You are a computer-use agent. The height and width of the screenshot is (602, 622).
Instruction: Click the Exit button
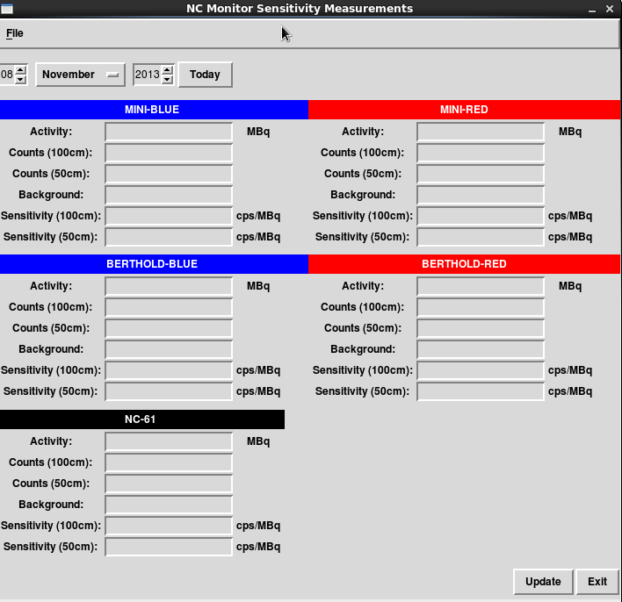[x=597, y=582]
